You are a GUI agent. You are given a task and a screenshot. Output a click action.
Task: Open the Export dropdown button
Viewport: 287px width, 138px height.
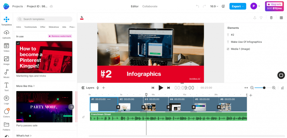[x=238, y=6]
